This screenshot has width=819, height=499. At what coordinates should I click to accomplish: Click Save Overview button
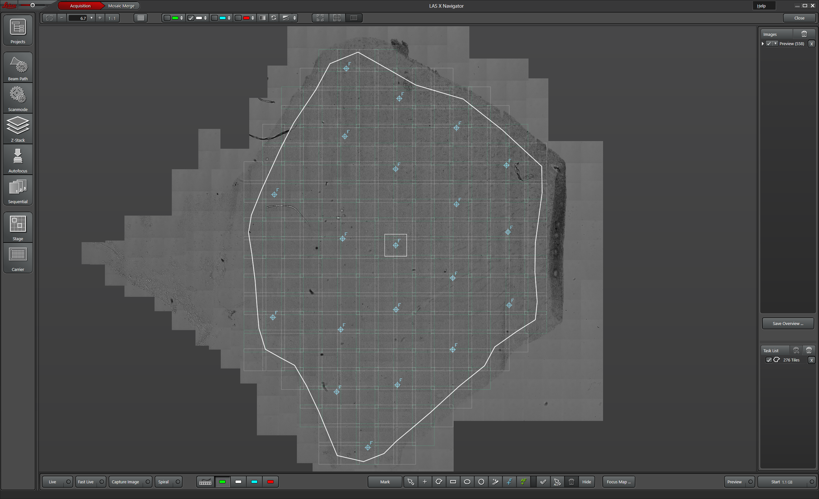[x=787, y=323]
